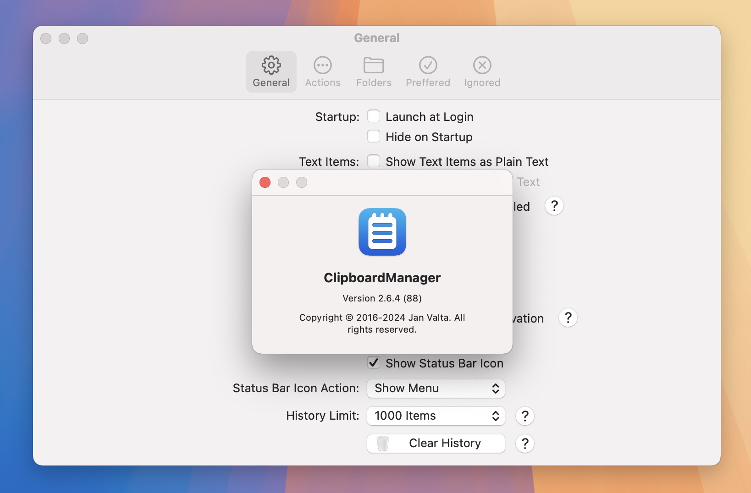The height and width of the screenshot is (493, 751).
Task: Click the copyright notice text
Action: point(382,323)
